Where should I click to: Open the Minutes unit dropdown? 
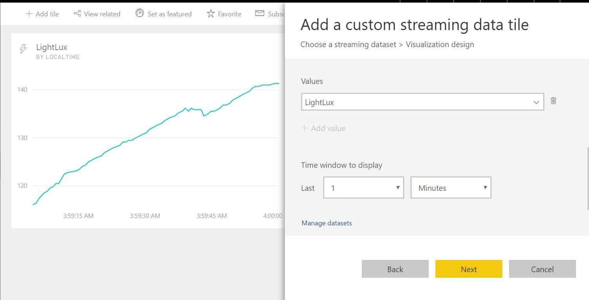[451, 188]
